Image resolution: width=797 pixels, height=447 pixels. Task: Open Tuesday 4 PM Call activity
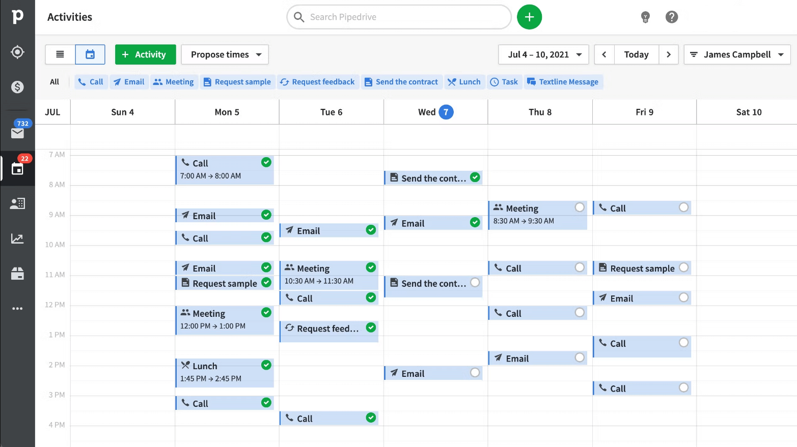(329, 418)
